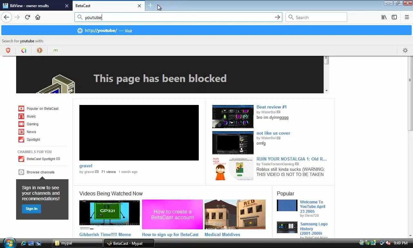Open How to sign up for BetaCast link
Image resolution: width=413 pixels, height=248 pixels.
(170, 234)
